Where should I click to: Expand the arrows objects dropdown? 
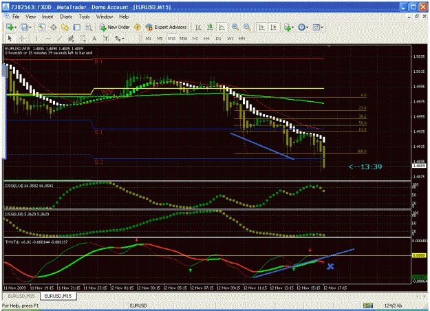(x=123, y=39)
